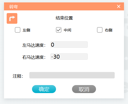Click the 左侧 checkbox label text
Screen dimensions: 128x104
pyautogui.click(x=26, y=30)
